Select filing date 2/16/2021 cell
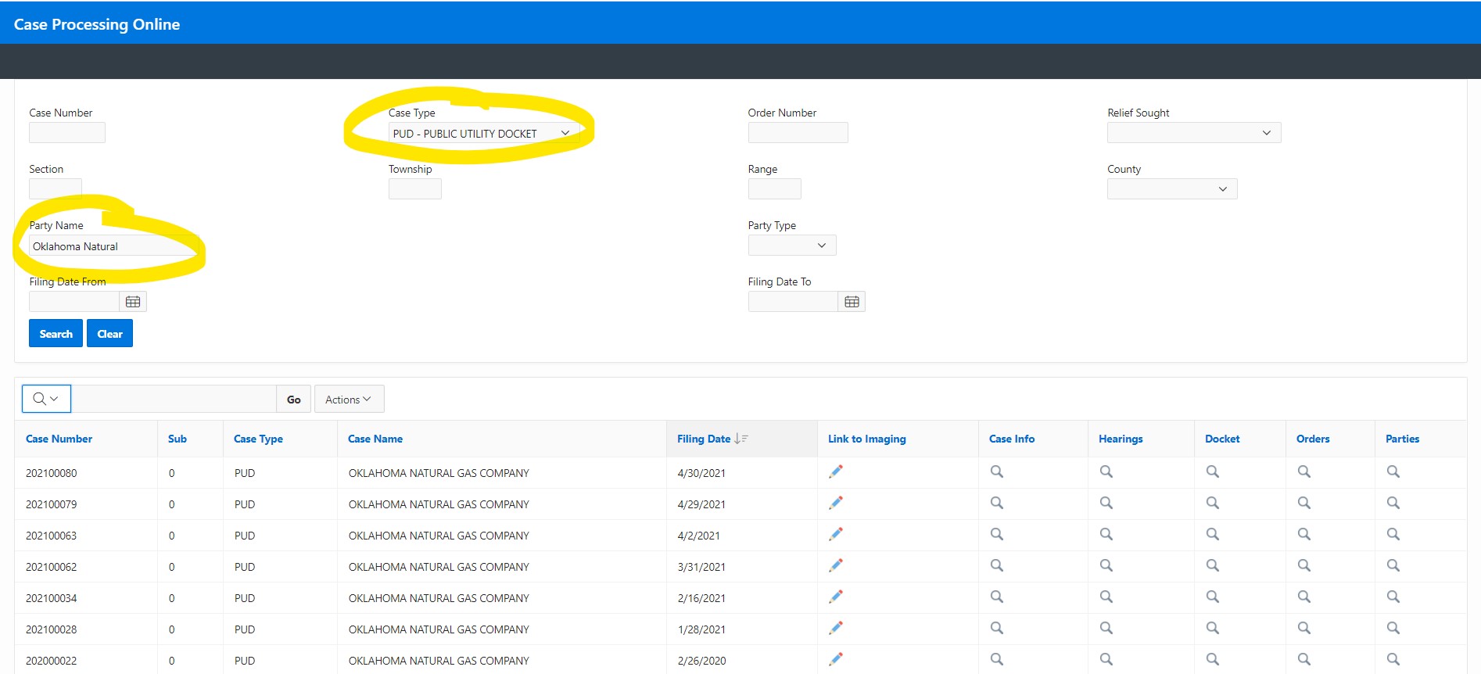Viewport: 1481px width, 674px height. [701, 598]
